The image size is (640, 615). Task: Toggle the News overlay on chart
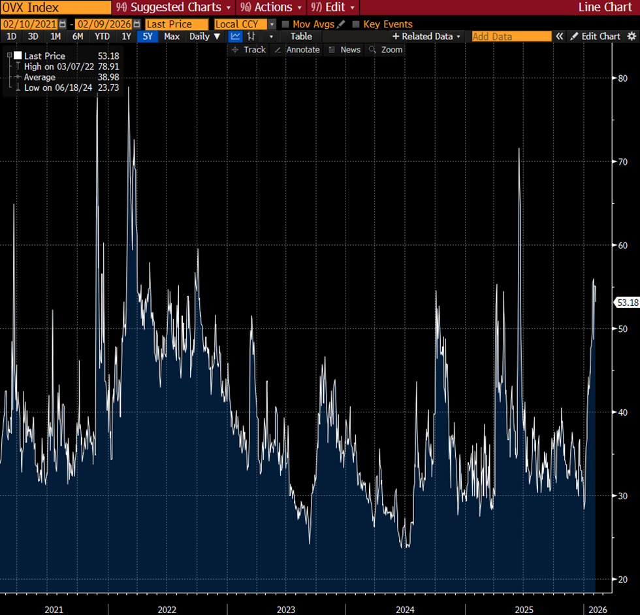coord(344,50)
